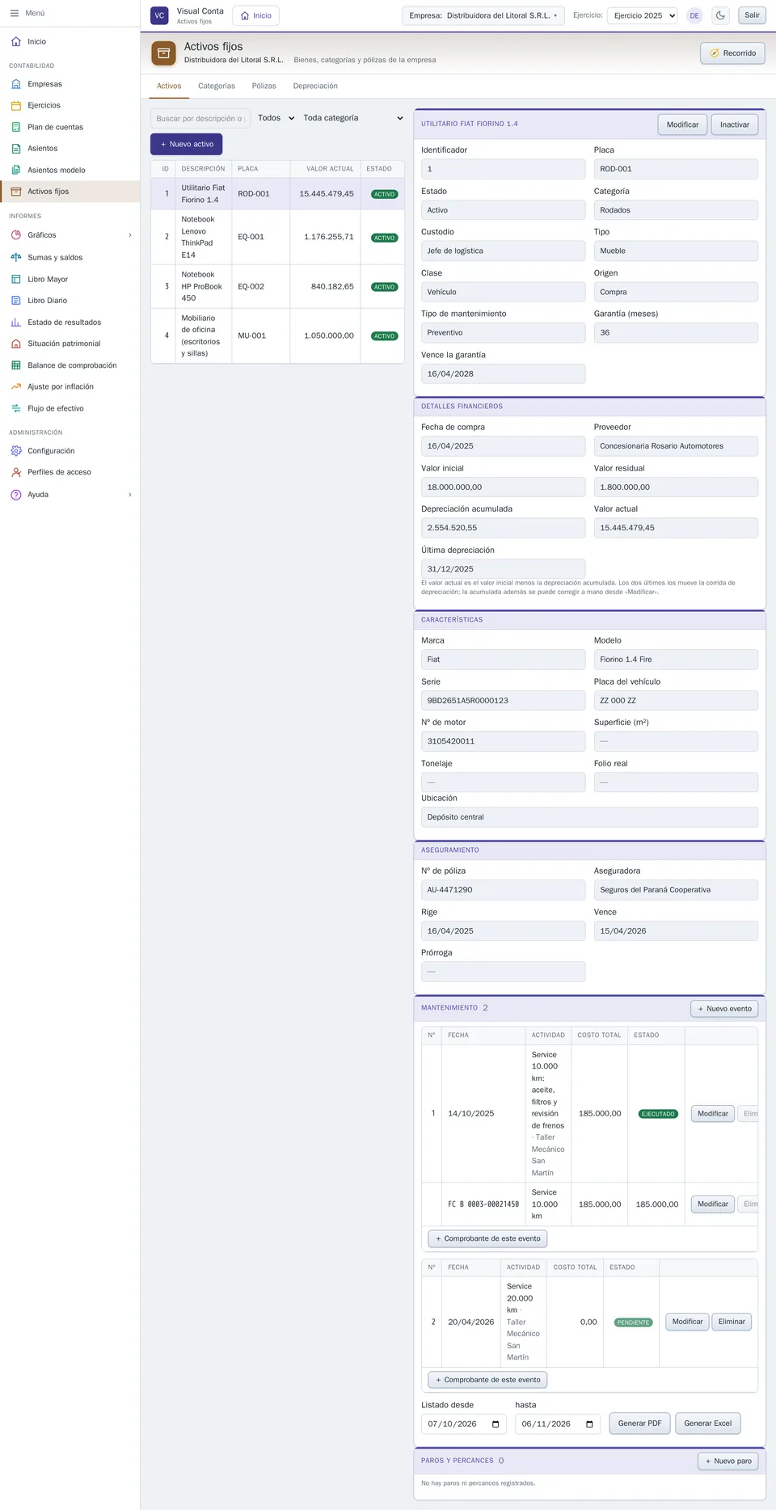Open the Toda categoría filter dropdown

pos(352,118)
